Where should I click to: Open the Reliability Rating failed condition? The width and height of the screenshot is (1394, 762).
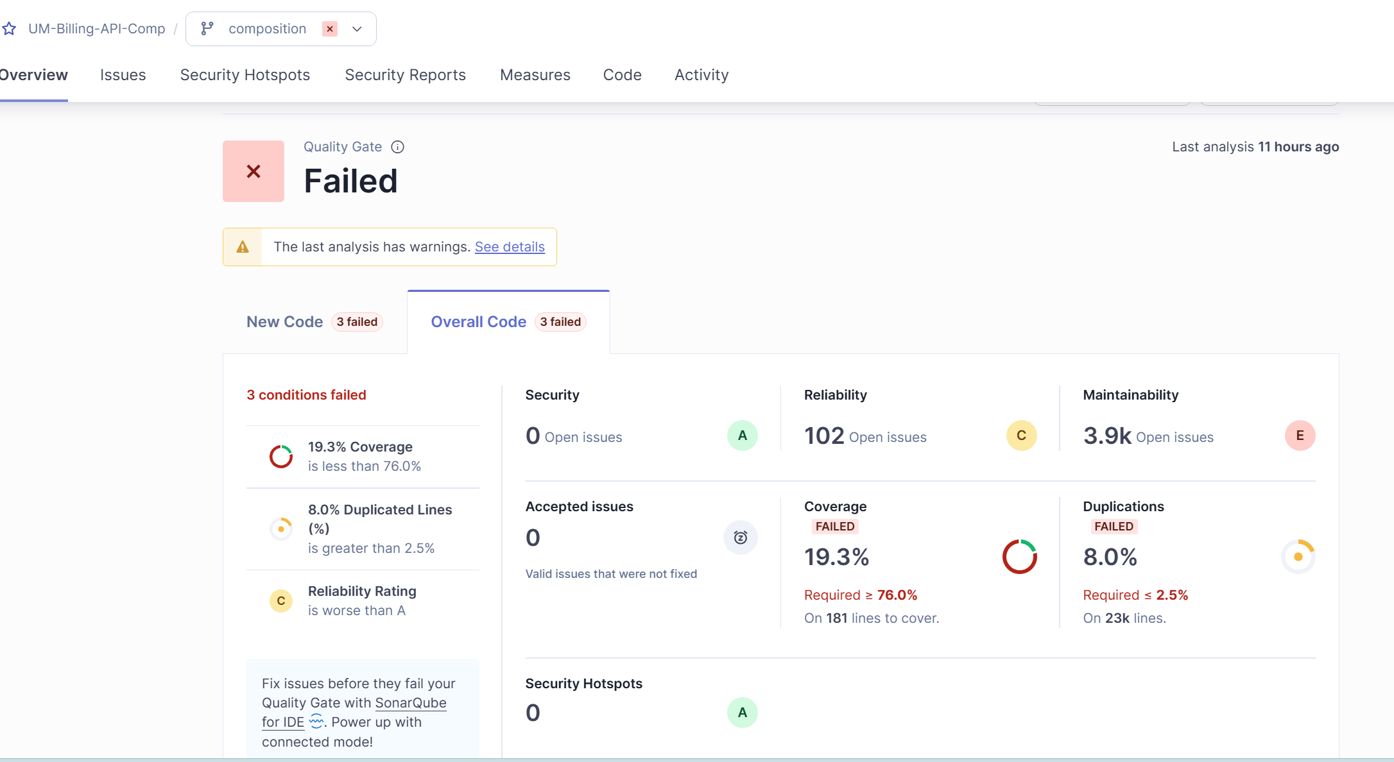(363, 601)
